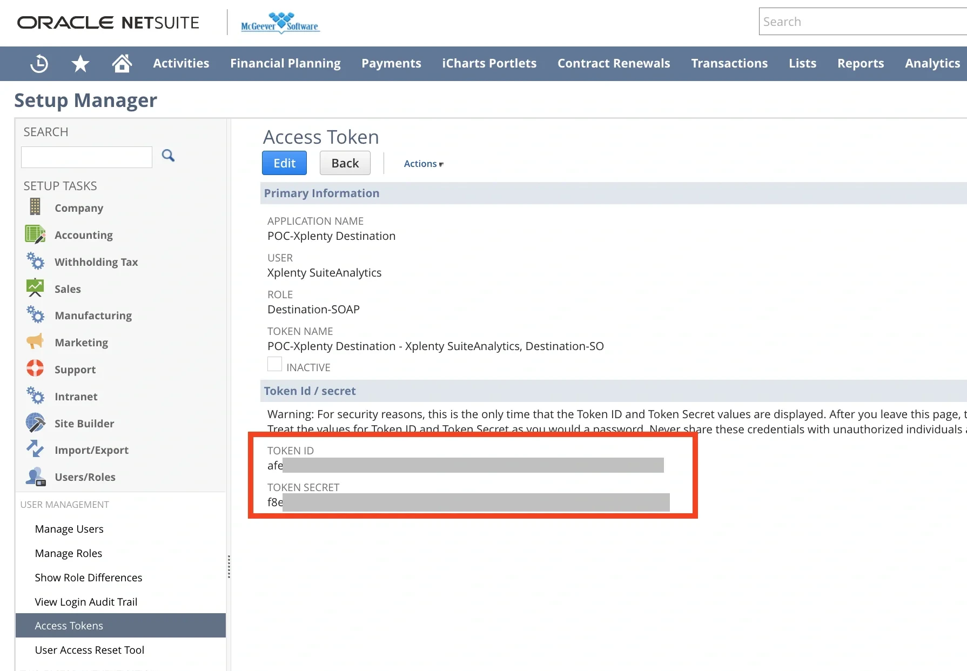Open Marketing via the megaphone icon
Image resolution: width=967 pixels, height=671 pixels.
(35, 341)
